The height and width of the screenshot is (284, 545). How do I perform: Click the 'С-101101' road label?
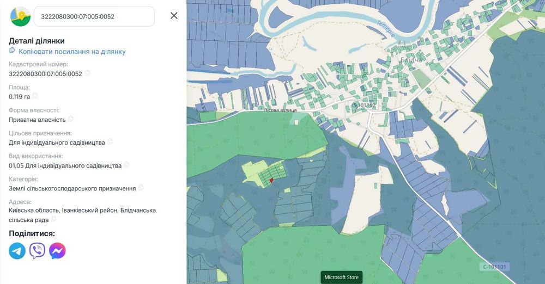point(495,267)
